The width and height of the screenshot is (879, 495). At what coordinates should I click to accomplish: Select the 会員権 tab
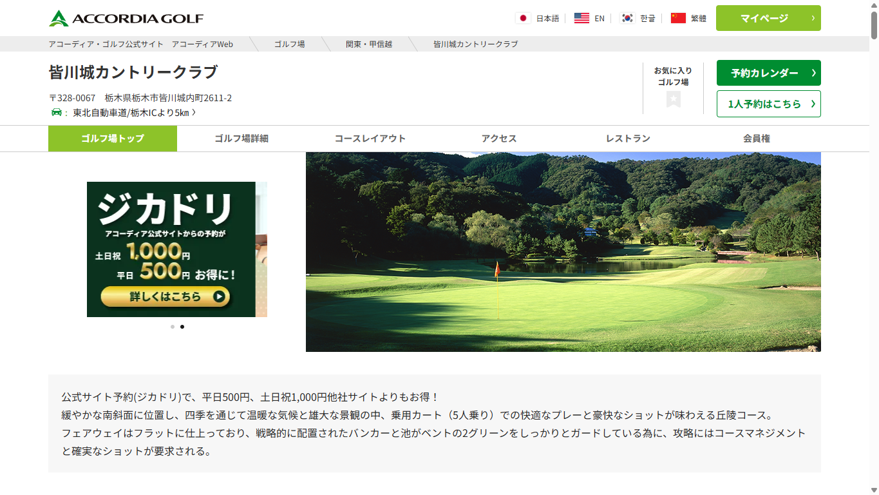coord(757,139)
